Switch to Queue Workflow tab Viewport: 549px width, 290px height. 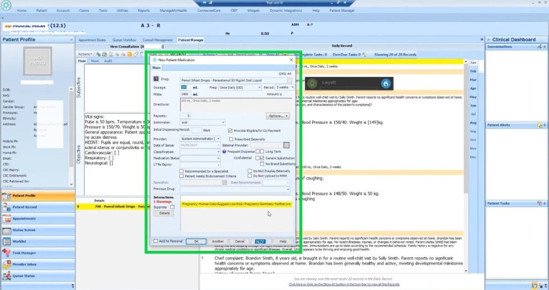124,40
